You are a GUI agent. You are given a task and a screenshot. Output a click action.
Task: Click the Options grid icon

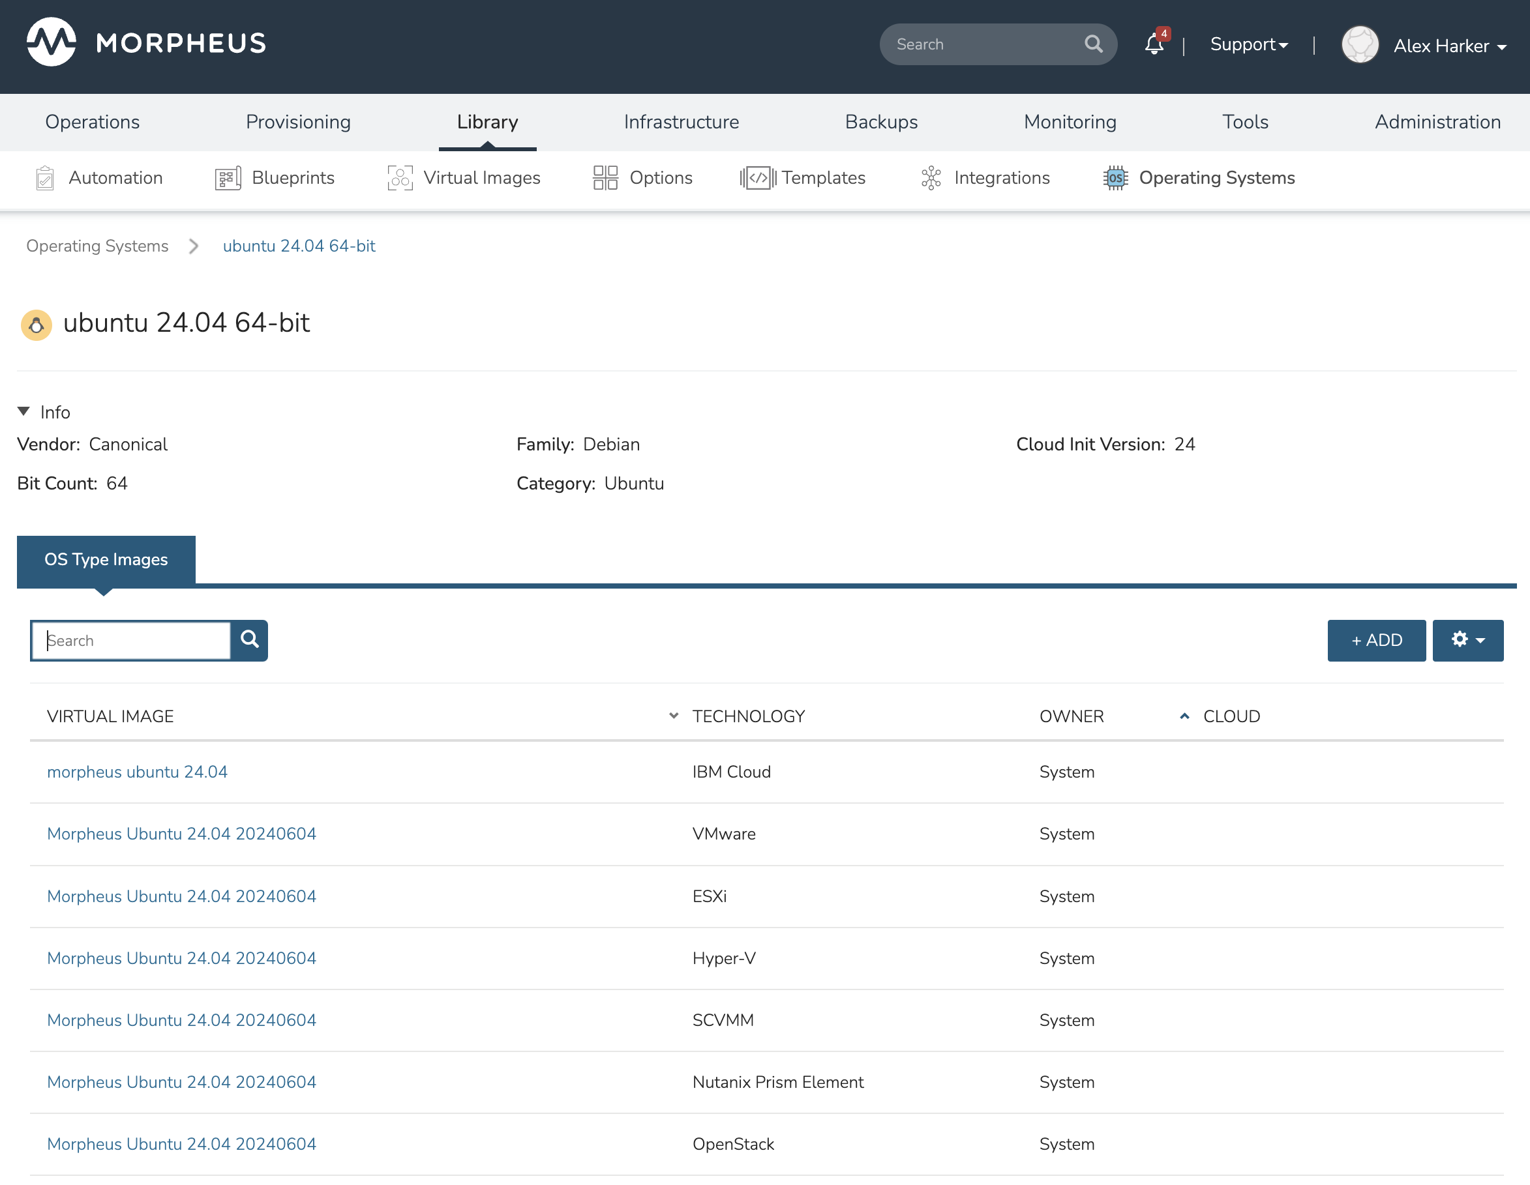(x=605, y=178)
